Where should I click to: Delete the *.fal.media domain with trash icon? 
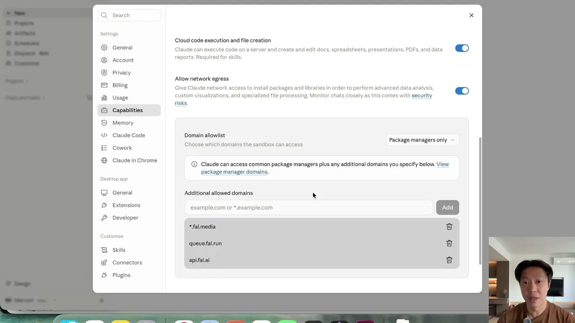coord(449,227)
